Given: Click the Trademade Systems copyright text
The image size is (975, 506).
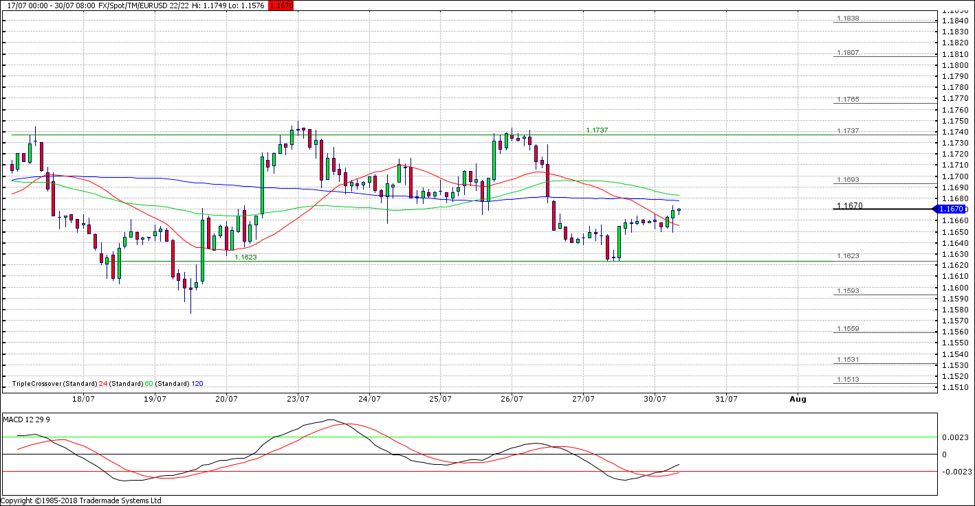Looking at the screenshot, I should tap(81, 501).
